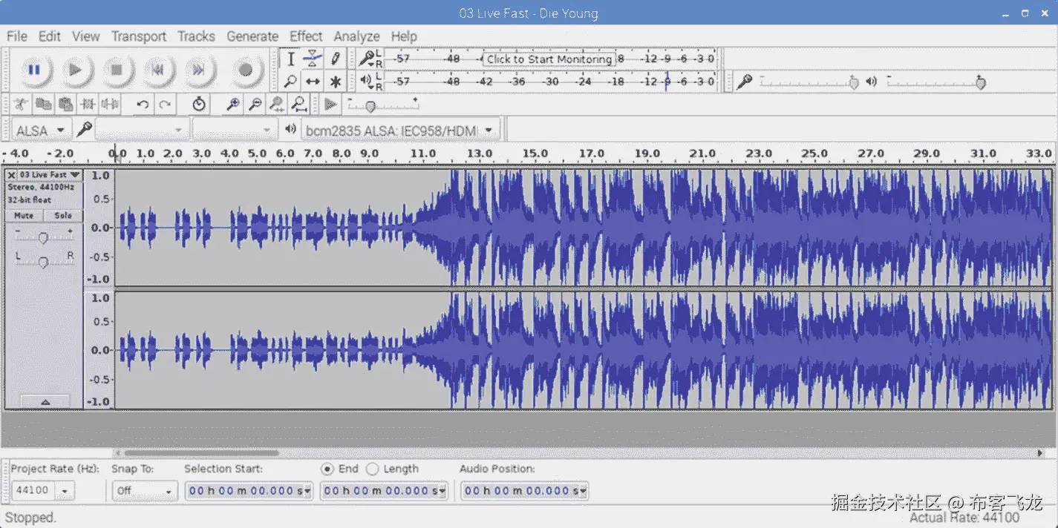Select the Length radio button
This screenshot has width=1058, height=528.
[373, 469]
